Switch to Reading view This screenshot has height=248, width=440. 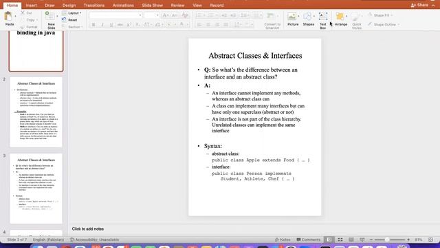pos(351,240)
